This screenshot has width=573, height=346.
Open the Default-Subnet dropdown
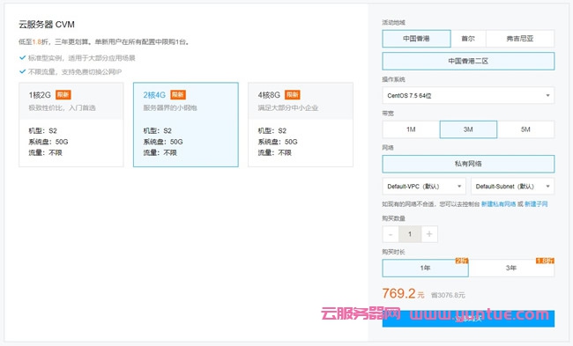[512, 186]
